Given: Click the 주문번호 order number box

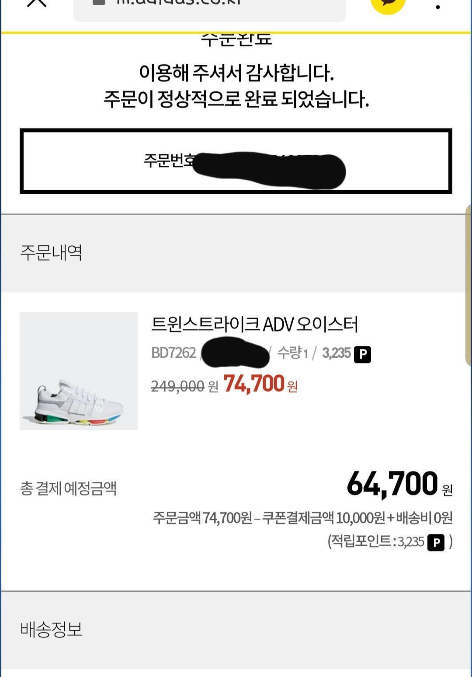Looking at the screenshot, I should pos(236,161).
